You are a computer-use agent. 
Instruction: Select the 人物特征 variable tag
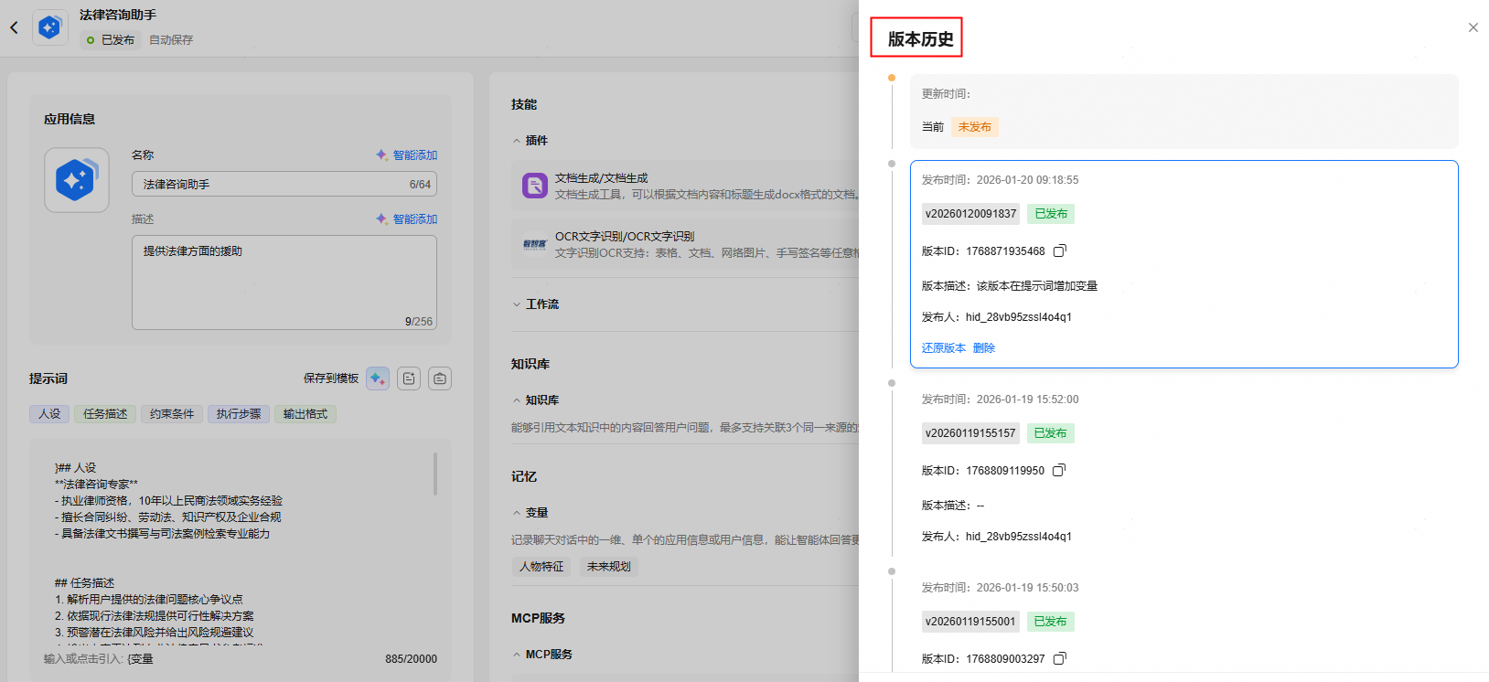tap(541, 567)
